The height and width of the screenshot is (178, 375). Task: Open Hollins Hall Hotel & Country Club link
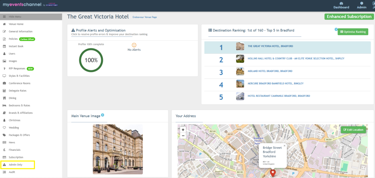tap(296, 58)
